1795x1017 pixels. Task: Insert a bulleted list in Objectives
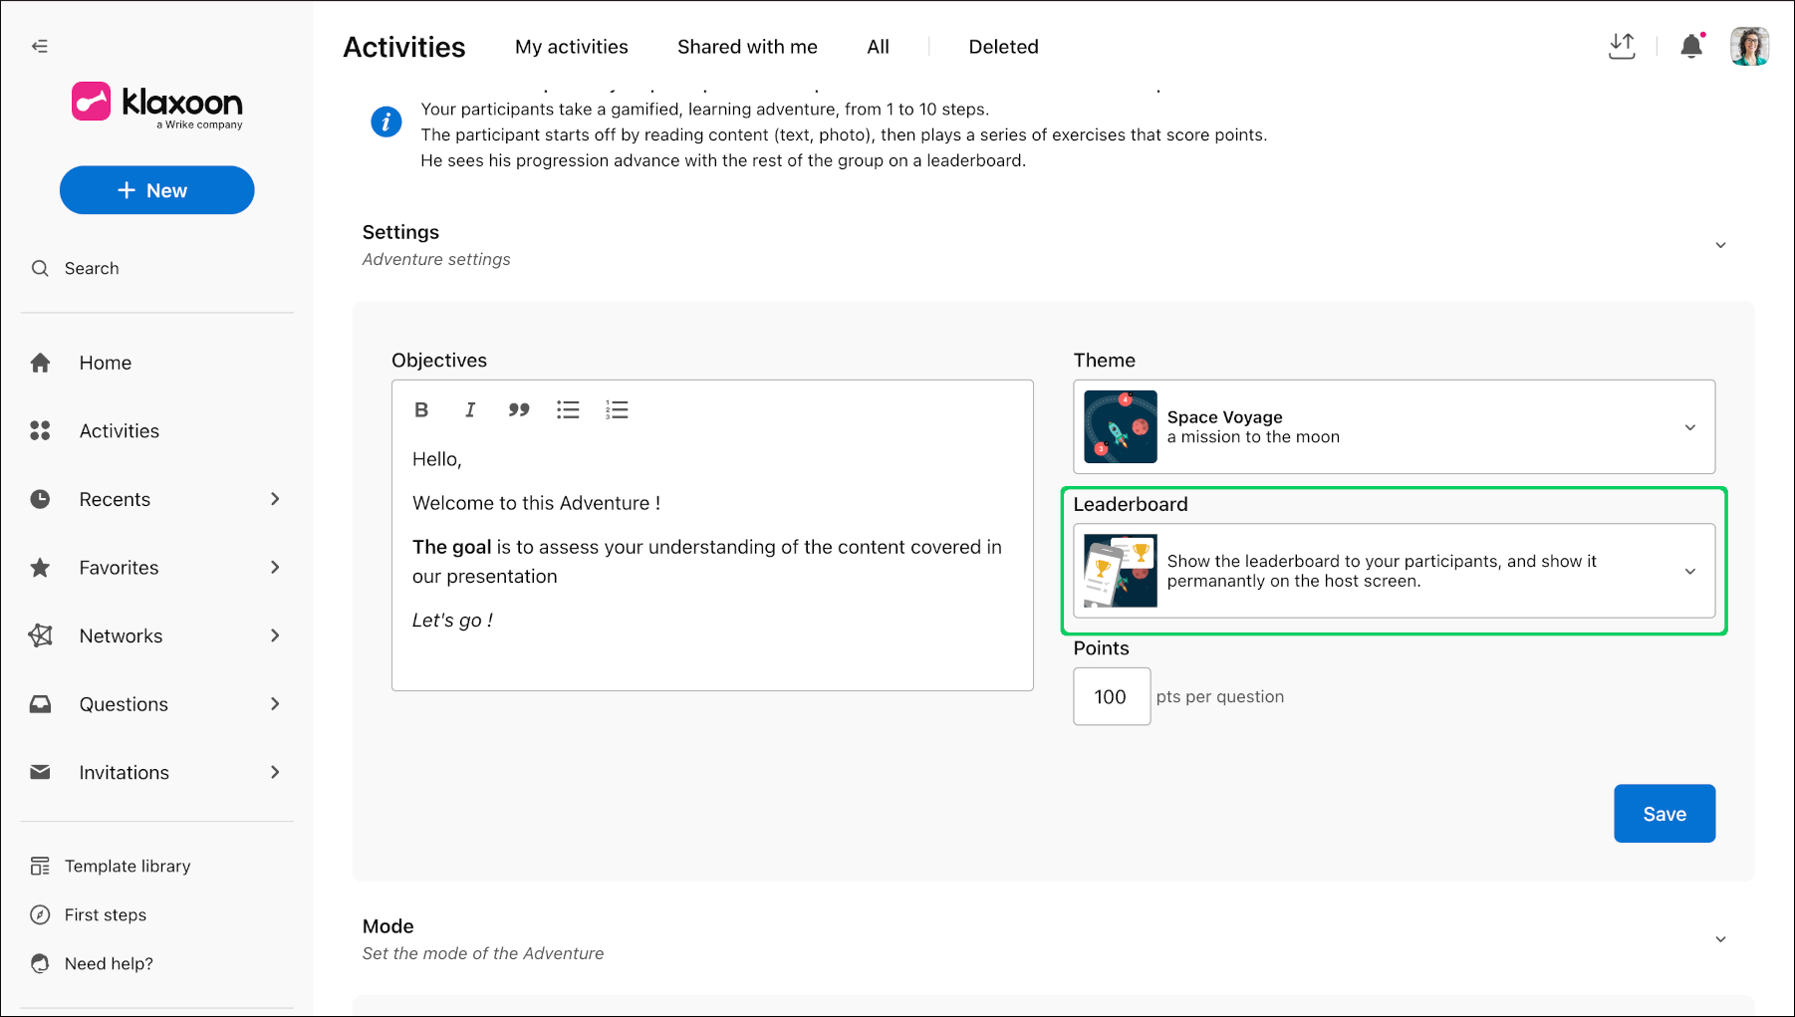tap(568, 409)
